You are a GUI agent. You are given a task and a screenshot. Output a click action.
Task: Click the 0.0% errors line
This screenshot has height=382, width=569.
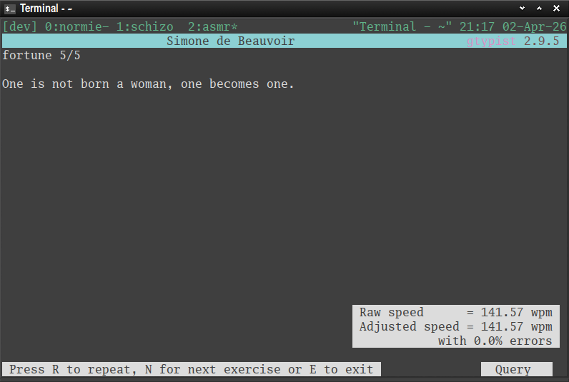point(495,341)
